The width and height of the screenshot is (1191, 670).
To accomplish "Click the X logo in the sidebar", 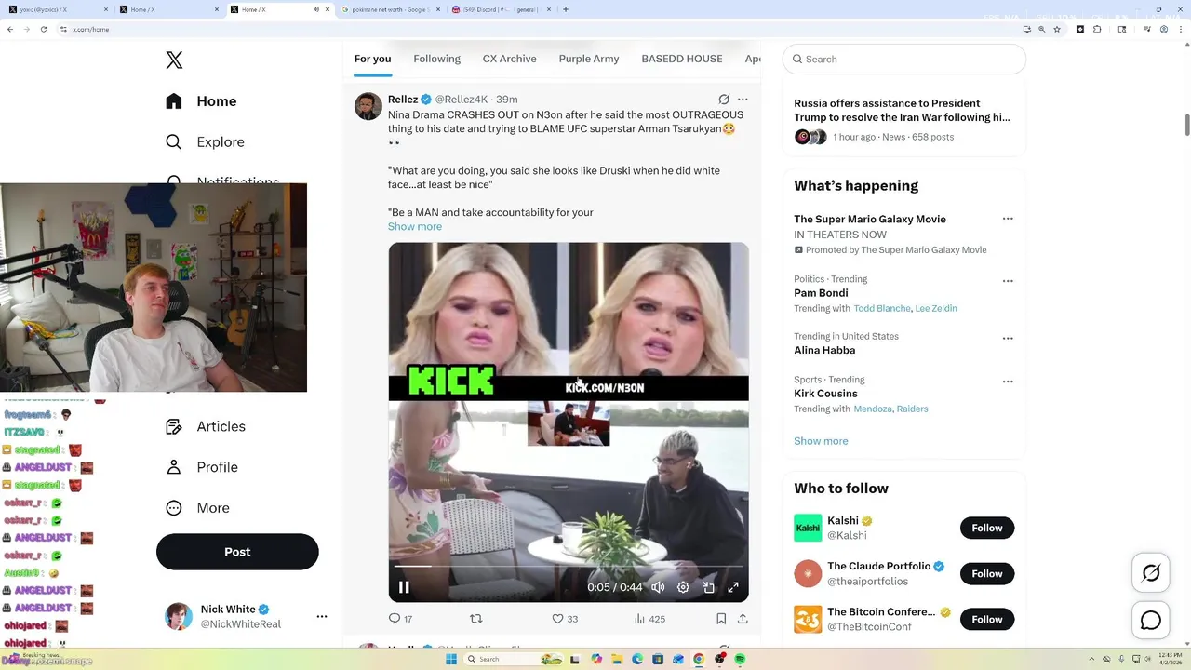I will tap(174, 60).
